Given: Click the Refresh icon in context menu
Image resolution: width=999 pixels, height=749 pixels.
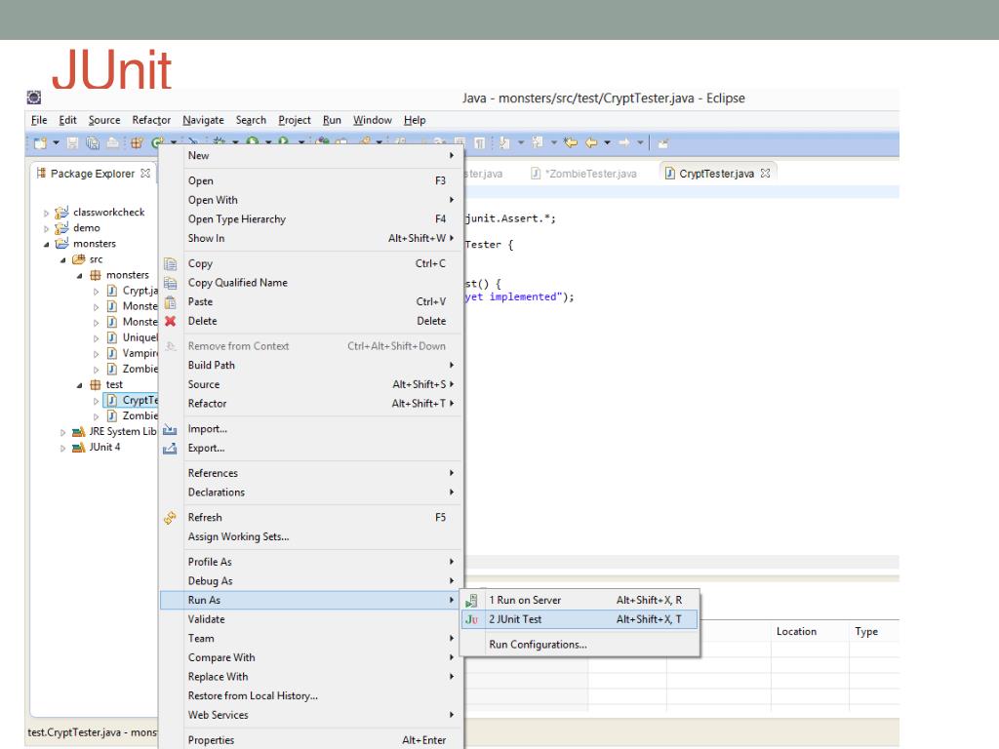Looking at the screenshot, I should click(170, 518).
